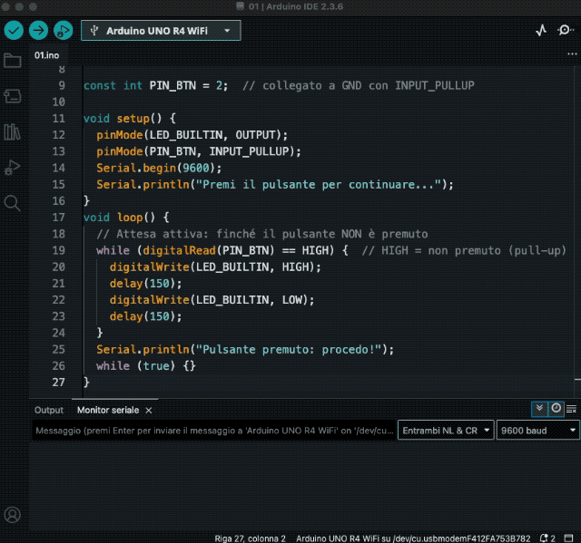
Task: Open the 9600 baud rate dropdown
Action: coord(534,431)
